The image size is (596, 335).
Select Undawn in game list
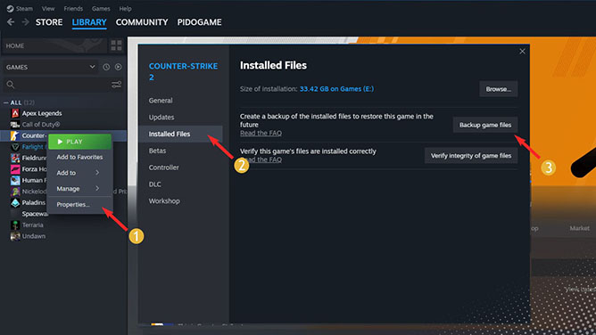pyautogui.click(x=33, y=236)
